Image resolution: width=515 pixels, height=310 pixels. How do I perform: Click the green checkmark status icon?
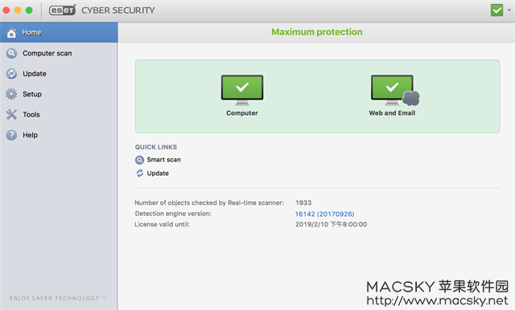pyautogui.click(x=497, y=10)
